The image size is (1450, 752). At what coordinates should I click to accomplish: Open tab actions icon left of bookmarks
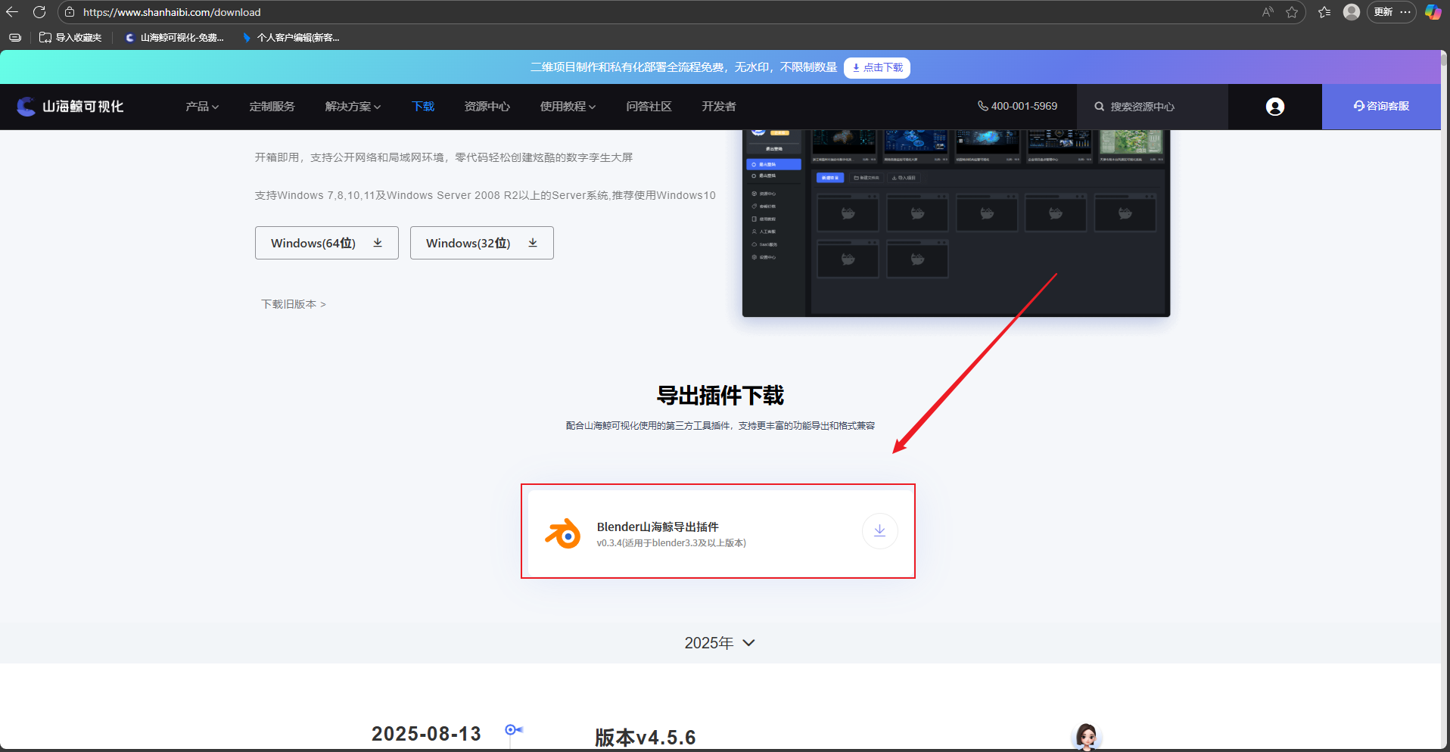coord(15,37)
